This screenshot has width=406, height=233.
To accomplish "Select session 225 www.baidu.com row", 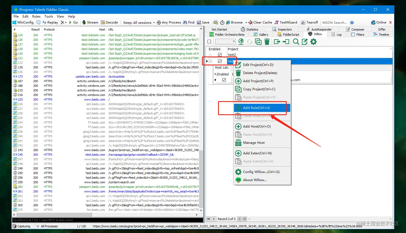I will click(x=106, y=99).
